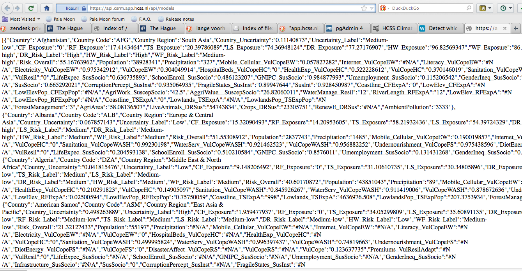Click the forward navigation arrow
This screenshot has height=271, width=522.
pyautogui.click(x=18, y=8)
